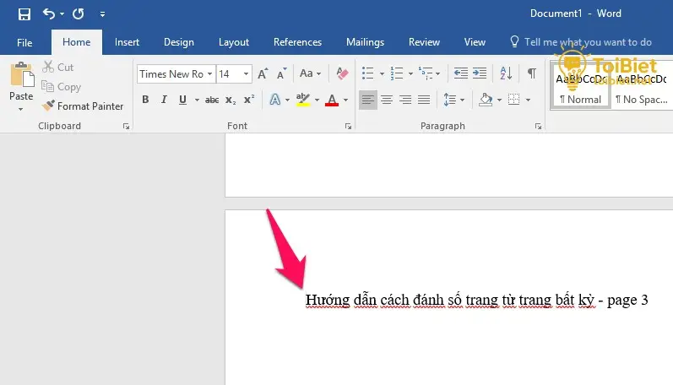This screenshot has height=385, width=673.
Task: Switch to the Layout tab
Action: [x=234, y=42]
